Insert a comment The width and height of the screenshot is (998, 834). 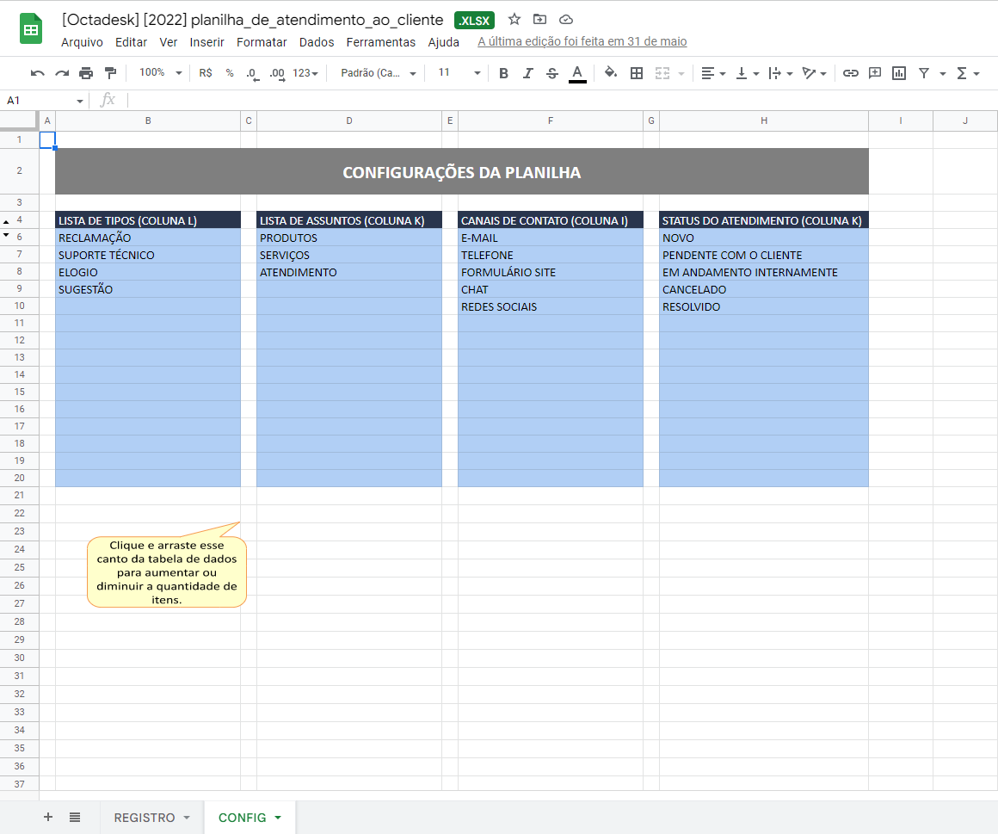(x=875, y=73)
